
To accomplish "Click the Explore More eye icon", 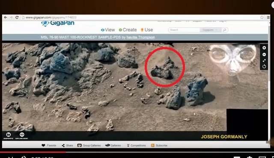I will [22, 136].
